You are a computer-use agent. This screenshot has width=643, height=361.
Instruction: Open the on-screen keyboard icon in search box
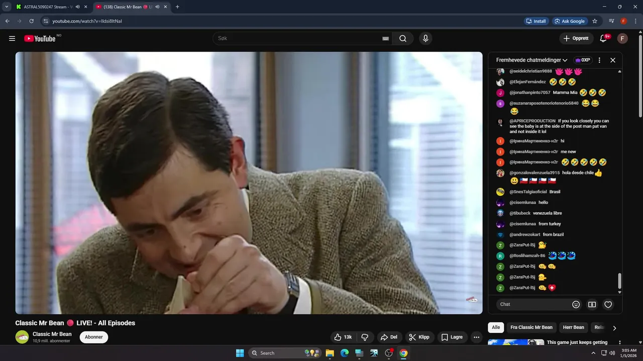(x=385, y=39)
